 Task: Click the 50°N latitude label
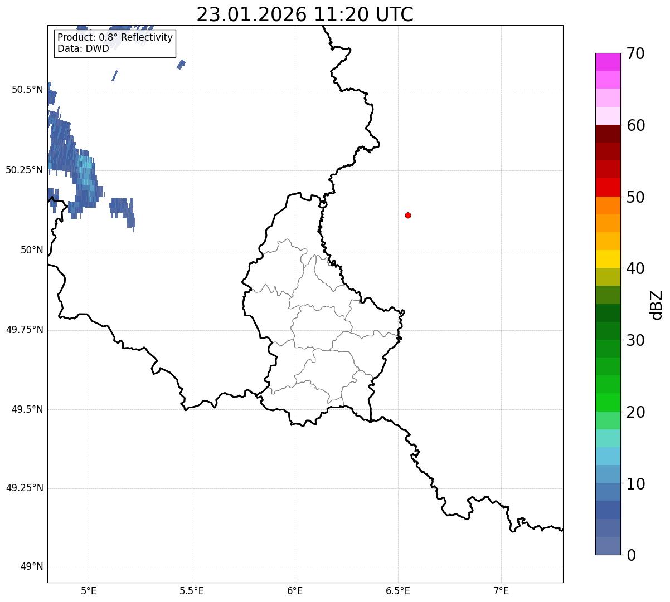coord(32,250)
